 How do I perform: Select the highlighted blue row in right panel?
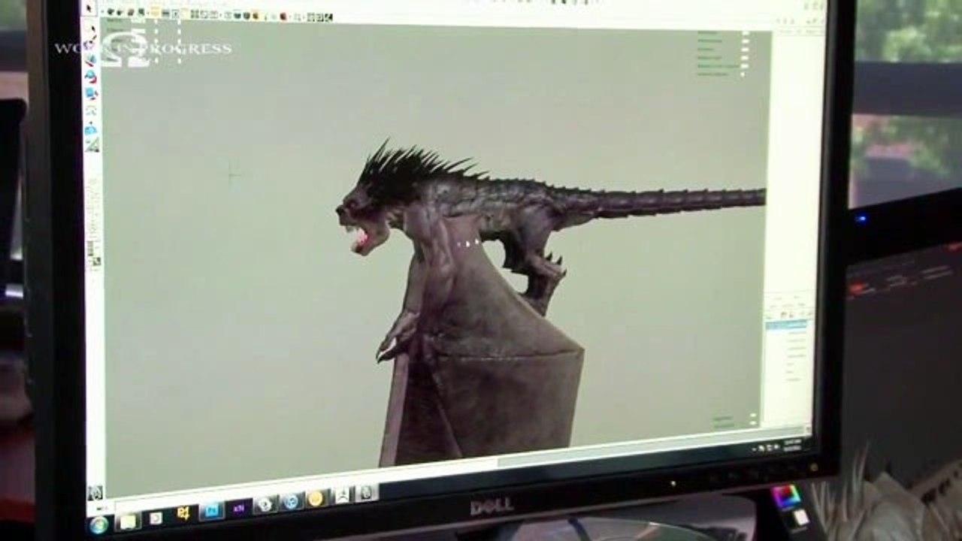point(787,325)
